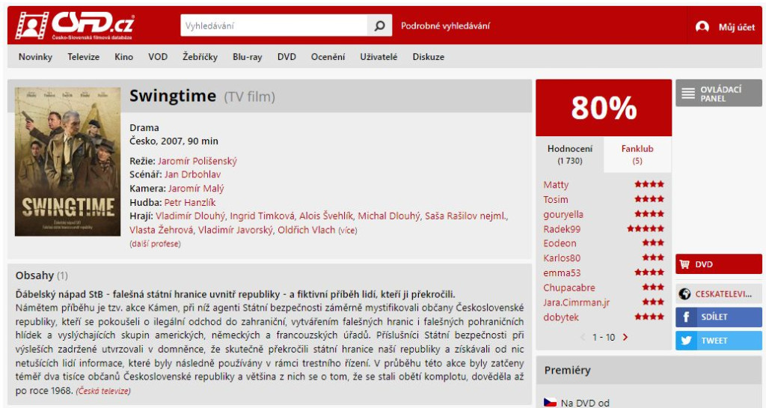Open the Ocenění menu

(328, 57)
